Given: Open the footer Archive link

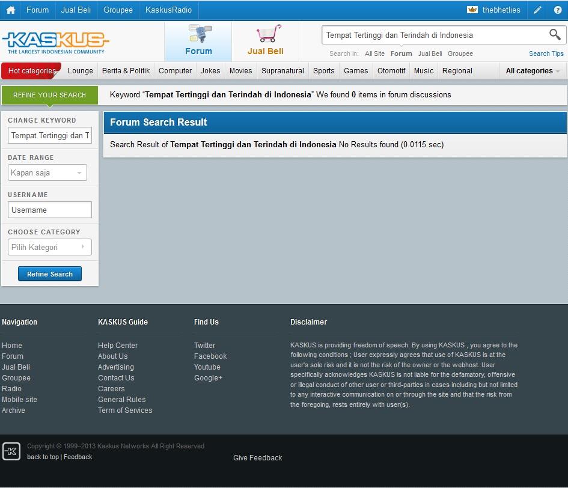Looking at the screenshot, I should coord(13,410).
